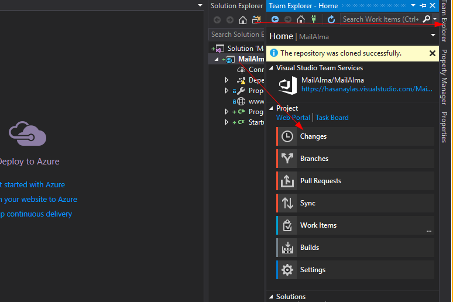Open the Web Portal link
453x302 pixels.
293,118
